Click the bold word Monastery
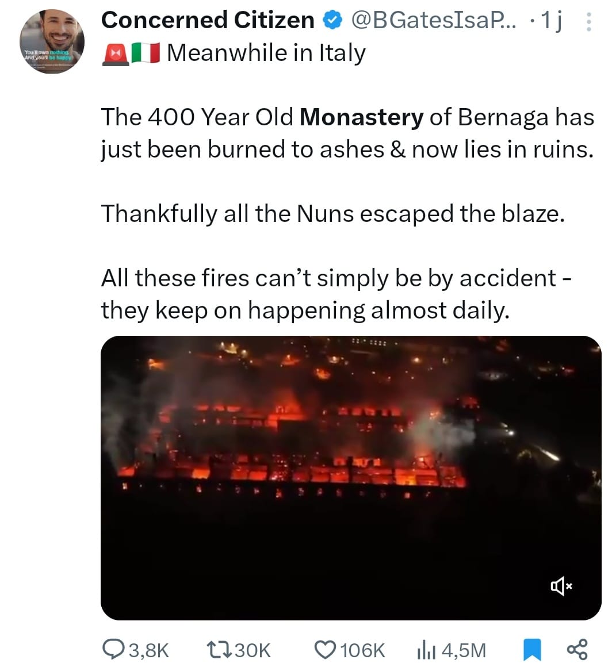Image resolution: width=612 pixels, height=671 pixels. [x=361, y=117]
